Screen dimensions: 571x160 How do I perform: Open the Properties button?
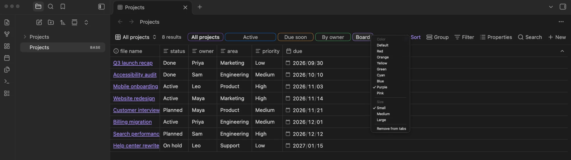point(496,37)
